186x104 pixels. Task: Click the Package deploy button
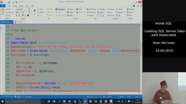pos(70,9)
